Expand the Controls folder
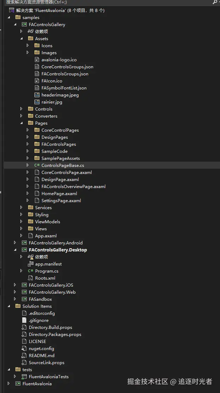Screen dimensions: 220x393 point(21,109)
